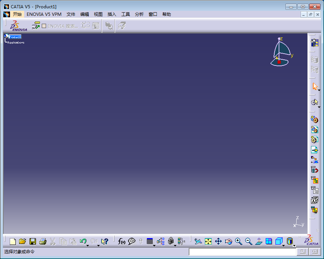This screenshot has width=324, height=259.
Task: Click the New document icon
Action: 13,241
